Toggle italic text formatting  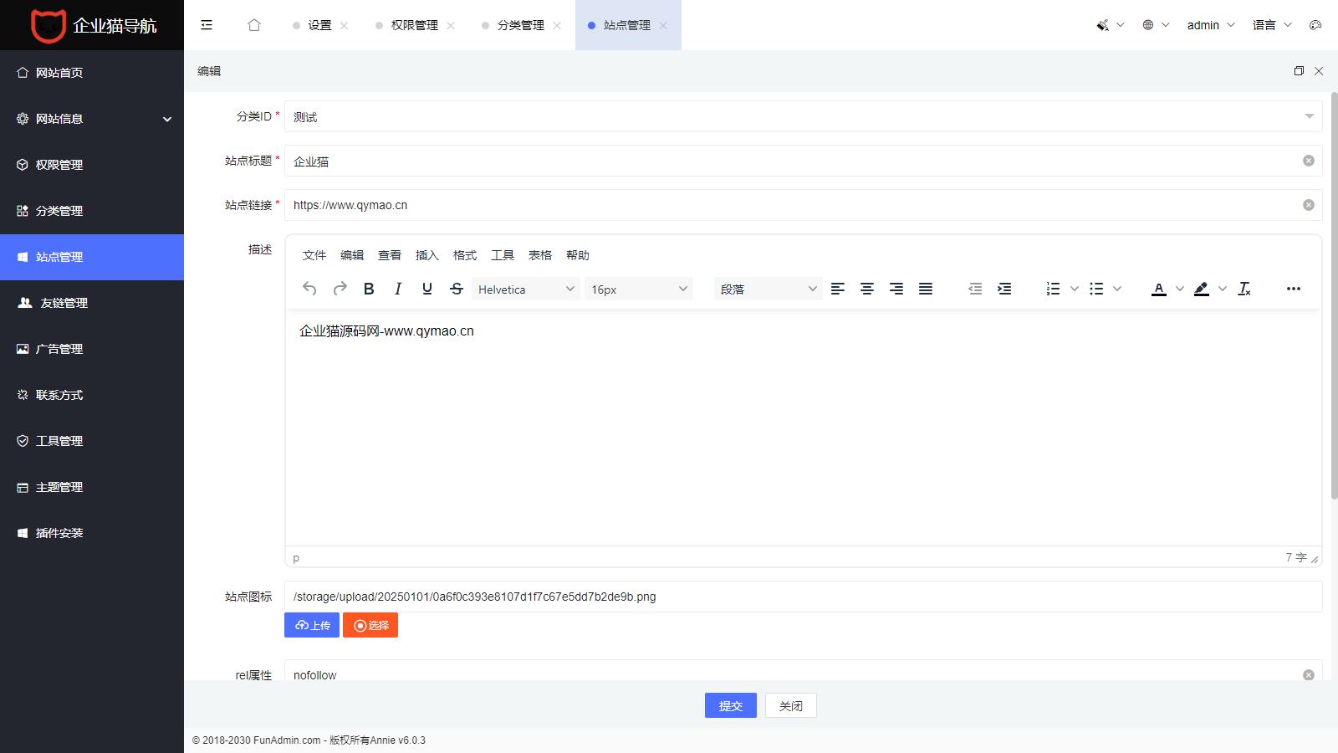point(398,289)
